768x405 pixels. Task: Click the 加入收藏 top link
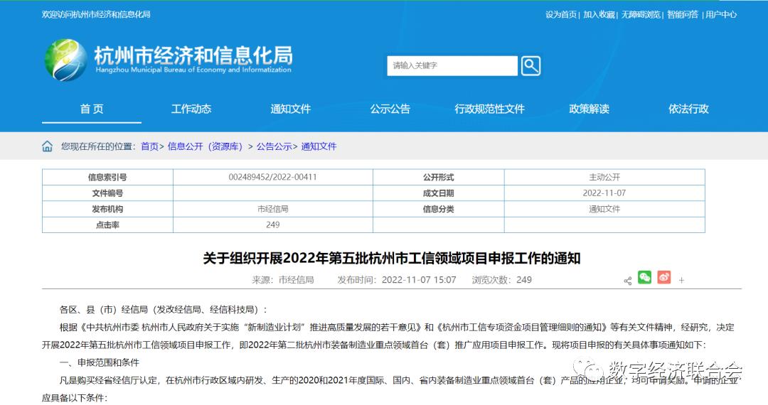(599, 14)
